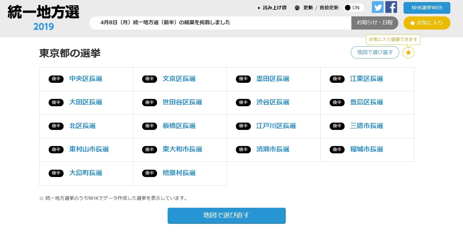This screenshot has width=463, height=249.
Task: Open the yellow お気に入り favorites button
Action: click(x=427, y=23)
